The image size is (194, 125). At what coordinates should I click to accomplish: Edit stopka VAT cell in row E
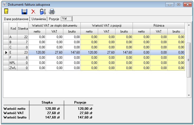pos(55,52)
